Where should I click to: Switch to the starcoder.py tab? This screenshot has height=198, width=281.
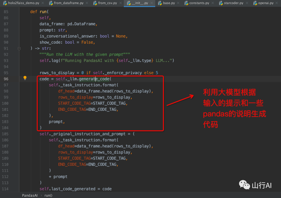pos(233,3)
